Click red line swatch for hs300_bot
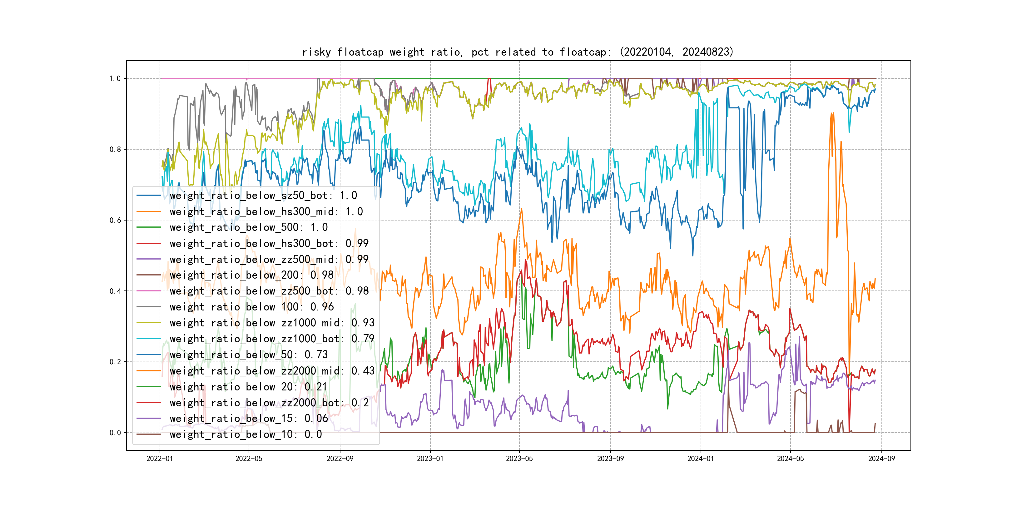This screenshot has height=506, width=1012. tap(148, 244)
